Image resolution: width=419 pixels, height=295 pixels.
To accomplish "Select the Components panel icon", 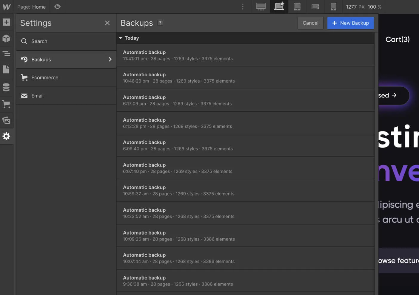I will (x=7, y=38).
